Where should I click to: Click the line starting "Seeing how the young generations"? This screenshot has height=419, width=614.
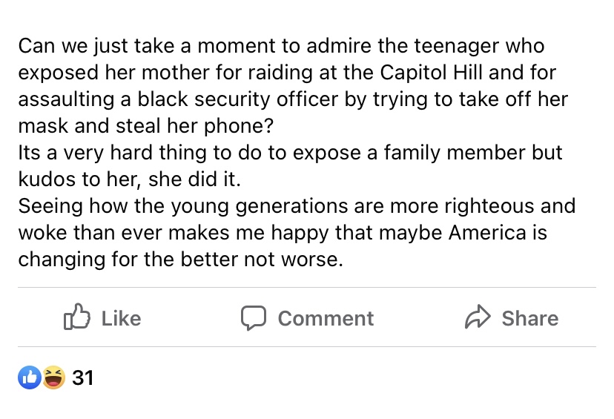[297, 206]
